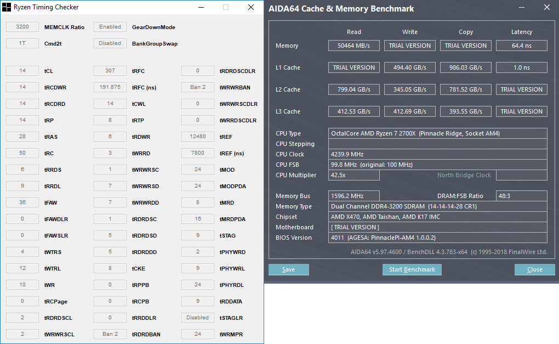Image resolution: width=559 pixels, height=344 pixels.
Task: Click tFAW 36 value field
Action: click(22, 202)
